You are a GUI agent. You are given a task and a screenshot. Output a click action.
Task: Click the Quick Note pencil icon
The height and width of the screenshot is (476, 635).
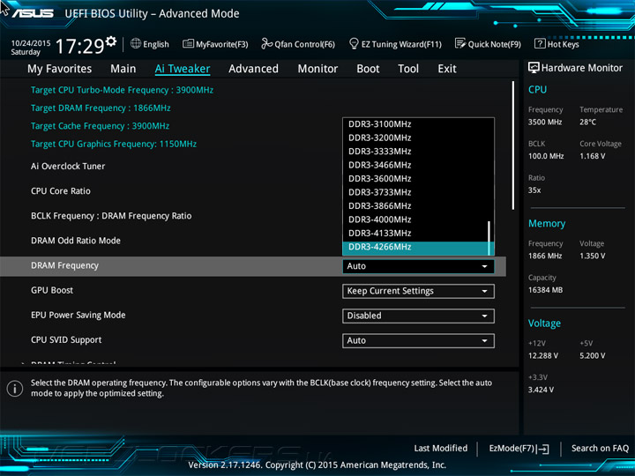460,43
